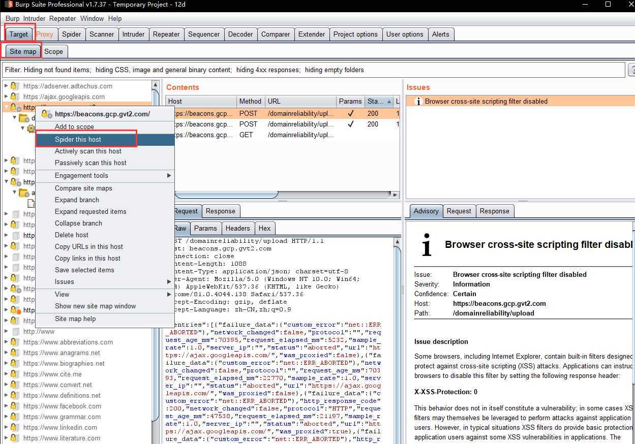
Task: Show the Alerts tab
Action: (x=441, y=34)
